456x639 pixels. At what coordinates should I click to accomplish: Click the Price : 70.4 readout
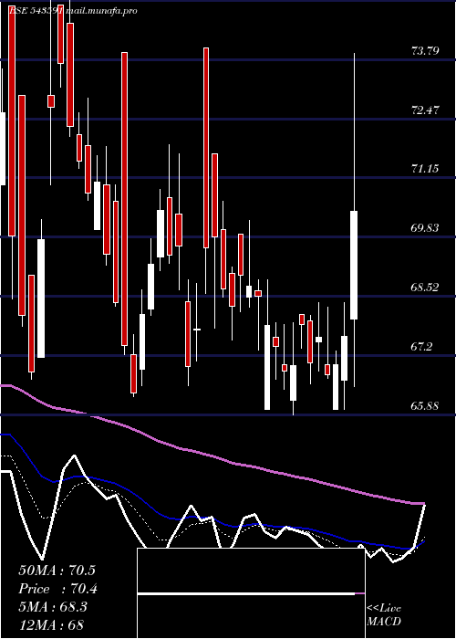point(57,589)
